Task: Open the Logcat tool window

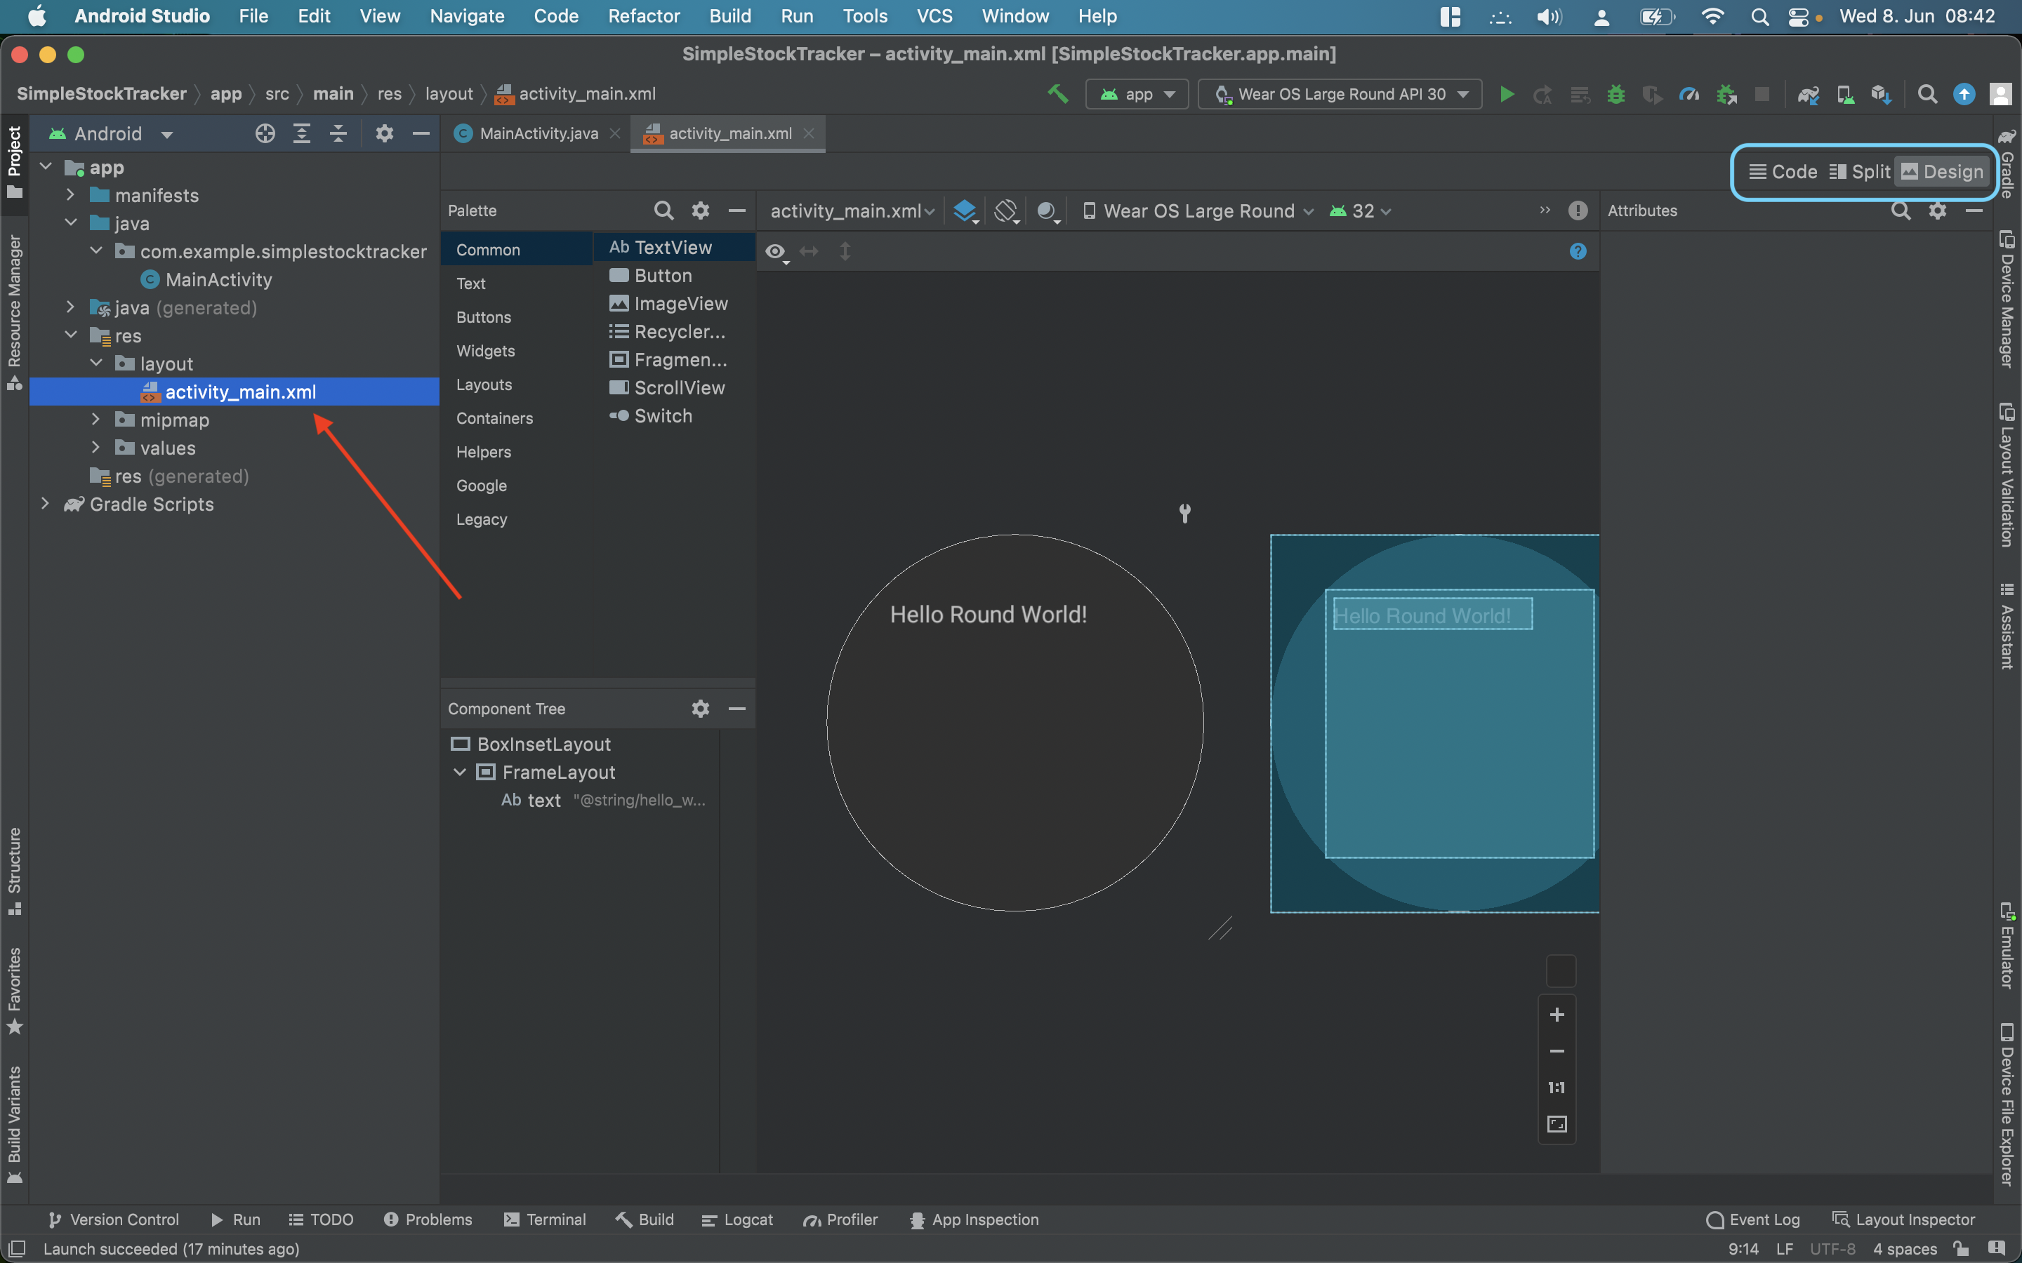Action: 737,1219
